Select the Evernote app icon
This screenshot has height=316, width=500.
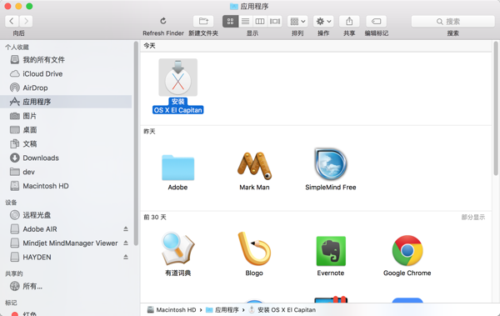pyautogui.click(x=331, y=251)
